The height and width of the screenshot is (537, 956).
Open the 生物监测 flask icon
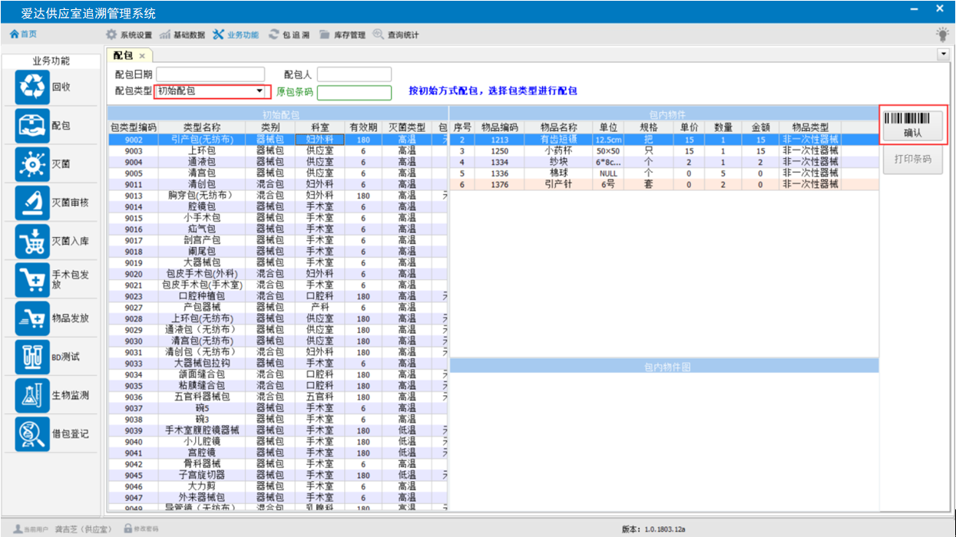point(32,395)
